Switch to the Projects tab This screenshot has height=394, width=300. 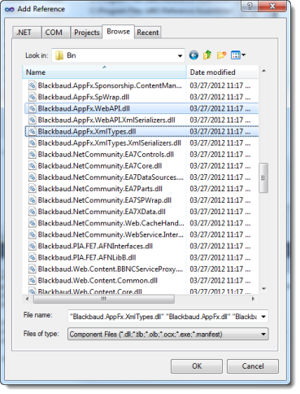pos(86,33)
